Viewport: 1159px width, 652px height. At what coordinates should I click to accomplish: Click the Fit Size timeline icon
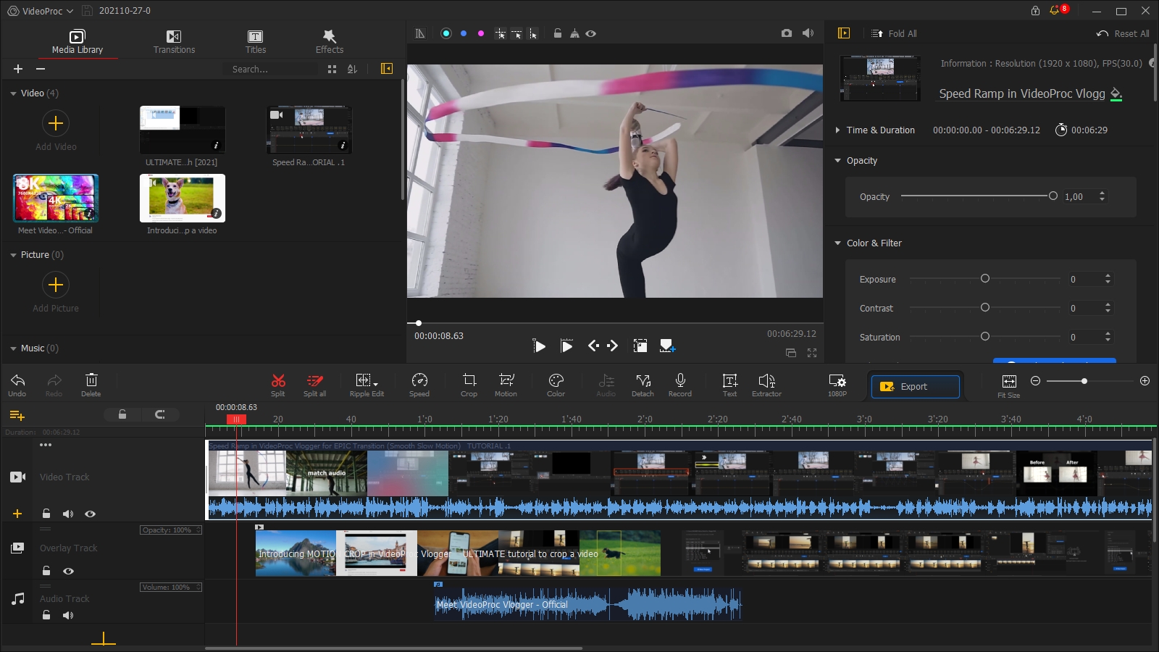(1009, 385)
